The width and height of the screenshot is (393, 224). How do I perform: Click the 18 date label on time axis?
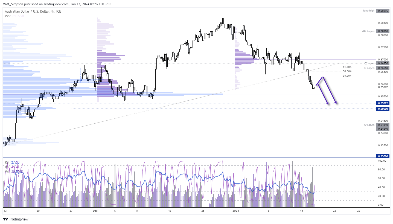coord(170,211)
